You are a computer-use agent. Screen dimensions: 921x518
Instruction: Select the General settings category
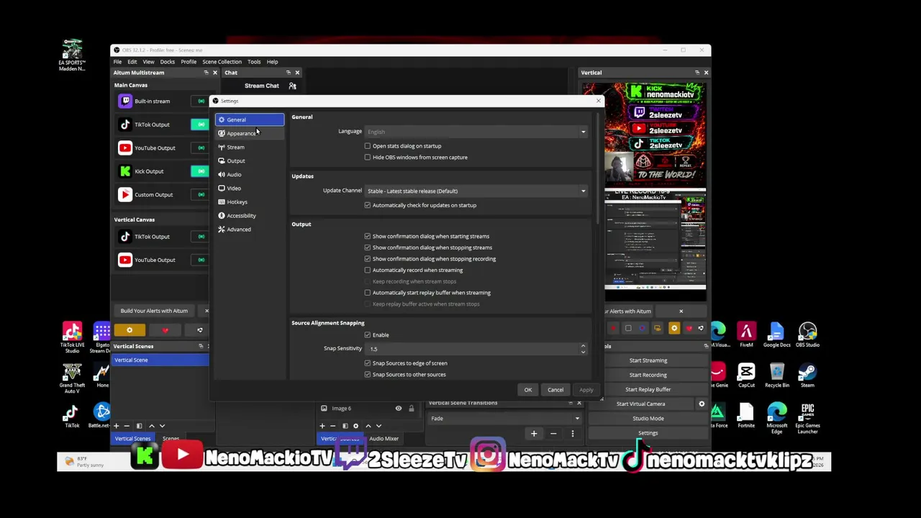pyautogui.click(x=249, y=119)
